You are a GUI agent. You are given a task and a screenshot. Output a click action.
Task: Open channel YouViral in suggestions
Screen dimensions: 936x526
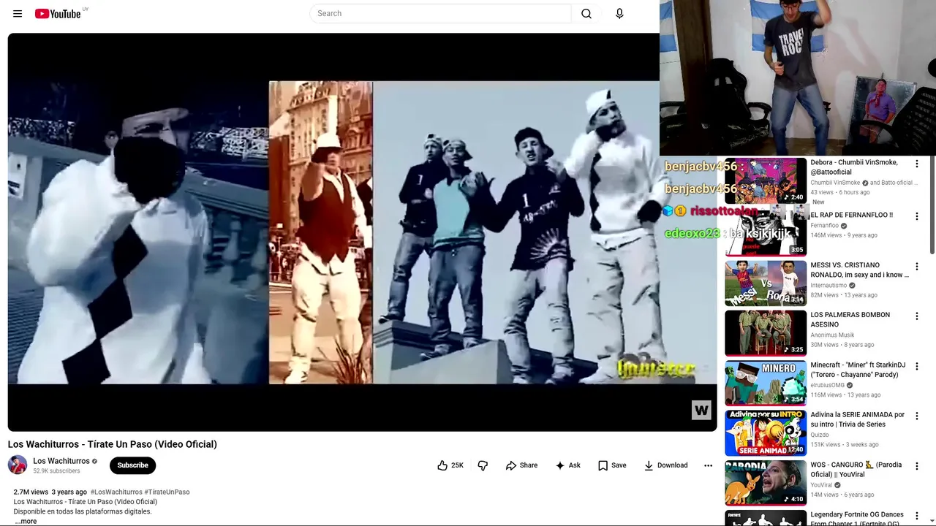[821, 485]
